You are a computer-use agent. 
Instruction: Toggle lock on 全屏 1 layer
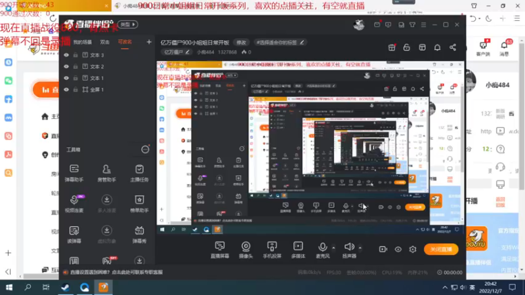[x=75, y=90]
